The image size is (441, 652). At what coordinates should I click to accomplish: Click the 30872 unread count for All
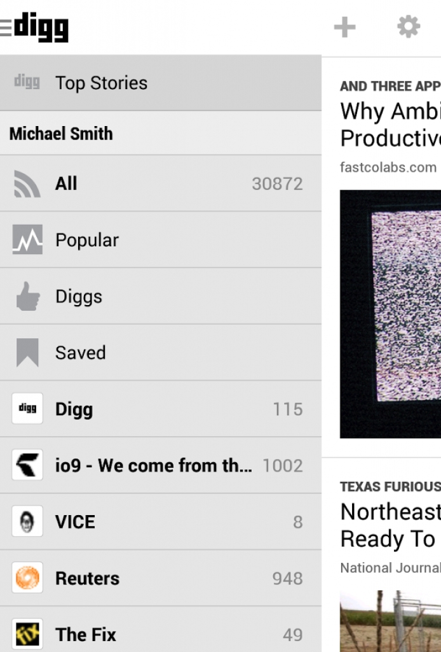pyautogui.click(x=277, y=184)
